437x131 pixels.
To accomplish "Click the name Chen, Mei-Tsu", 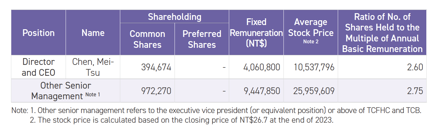I will (93, 67).
